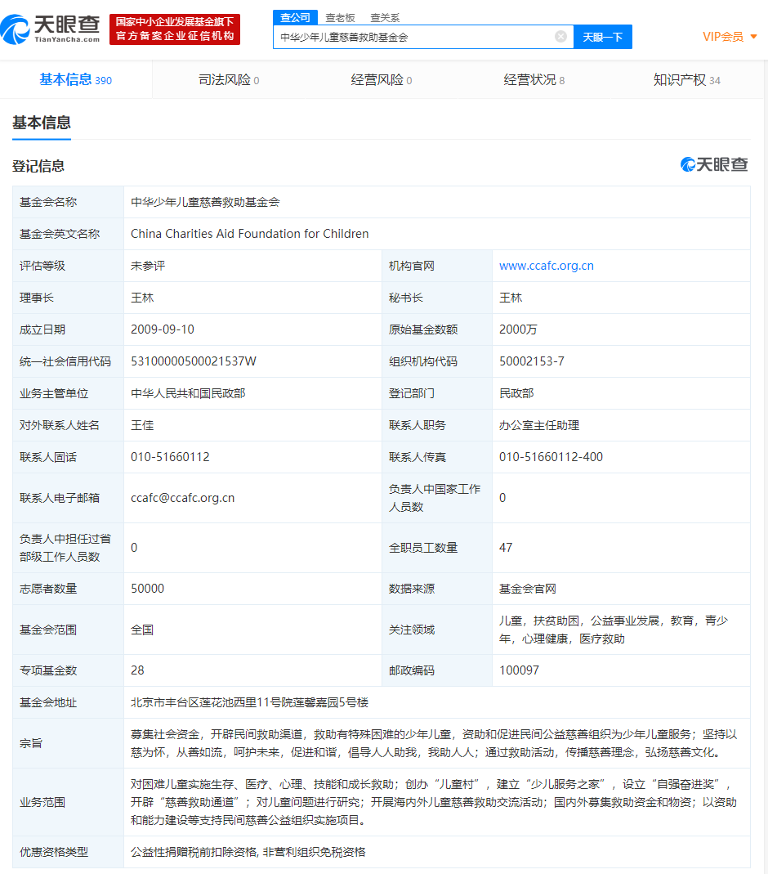Screen dimensions: 768x874
Task: Click the focus areas text starting 儿童，扶贫助困
Action: [614, 630]
